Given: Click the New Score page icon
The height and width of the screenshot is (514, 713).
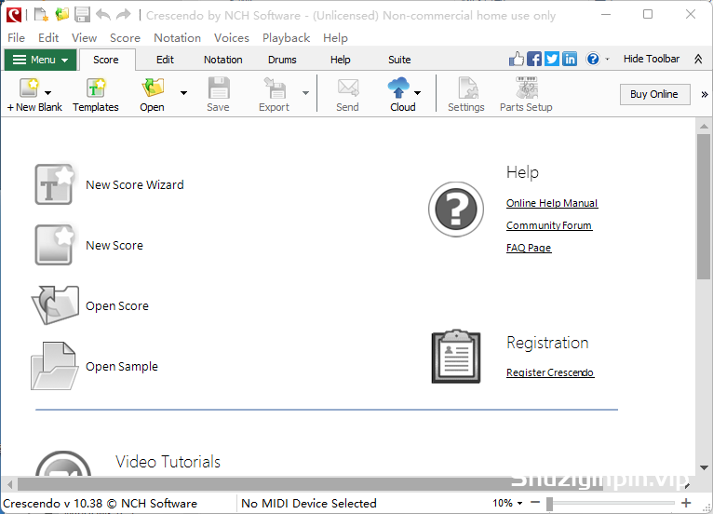Looking at the screenshot, I should [55, 245].
